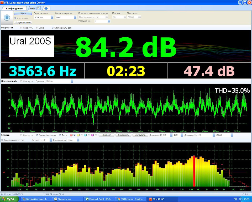
Task: Click the 84.2 dB main readout
Action: 126,47
